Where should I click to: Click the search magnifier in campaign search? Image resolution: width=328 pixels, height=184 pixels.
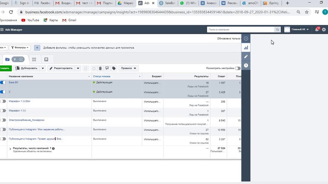pyautogui.click(x=278, y=29)
